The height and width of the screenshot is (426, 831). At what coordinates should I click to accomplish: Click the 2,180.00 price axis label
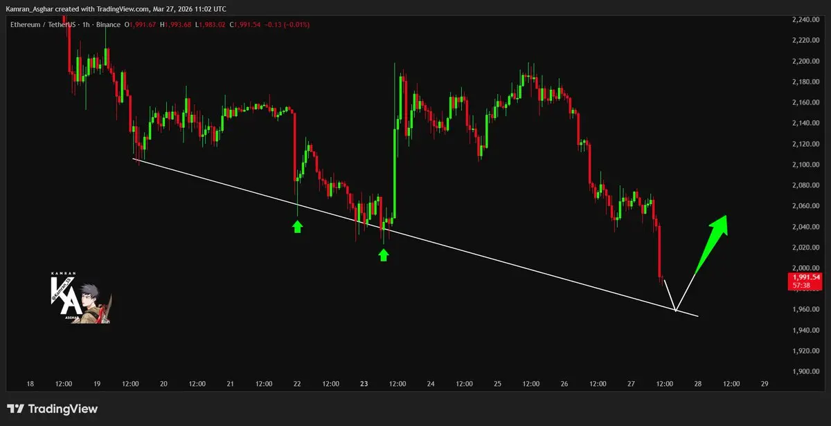coord(805,82)
